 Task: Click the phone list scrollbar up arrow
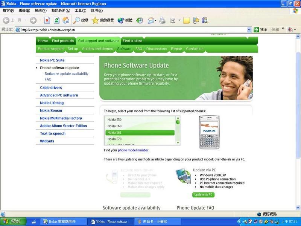(x=178, y=118)
